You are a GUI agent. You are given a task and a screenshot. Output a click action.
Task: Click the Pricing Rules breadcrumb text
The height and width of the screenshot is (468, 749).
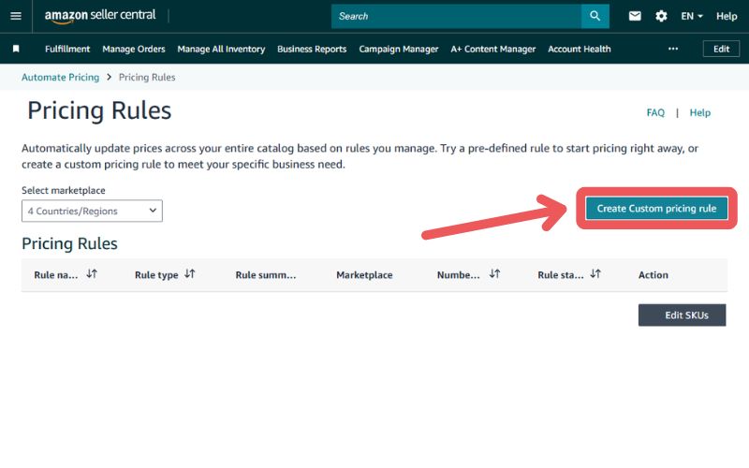click(x=147, y=77)
